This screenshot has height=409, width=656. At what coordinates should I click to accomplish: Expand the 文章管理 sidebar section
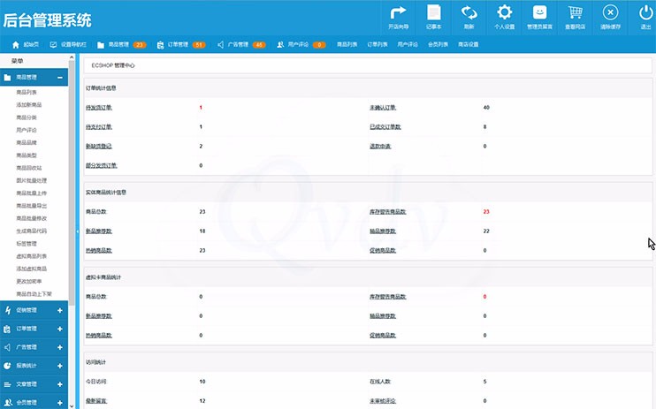tap(60, 384)
